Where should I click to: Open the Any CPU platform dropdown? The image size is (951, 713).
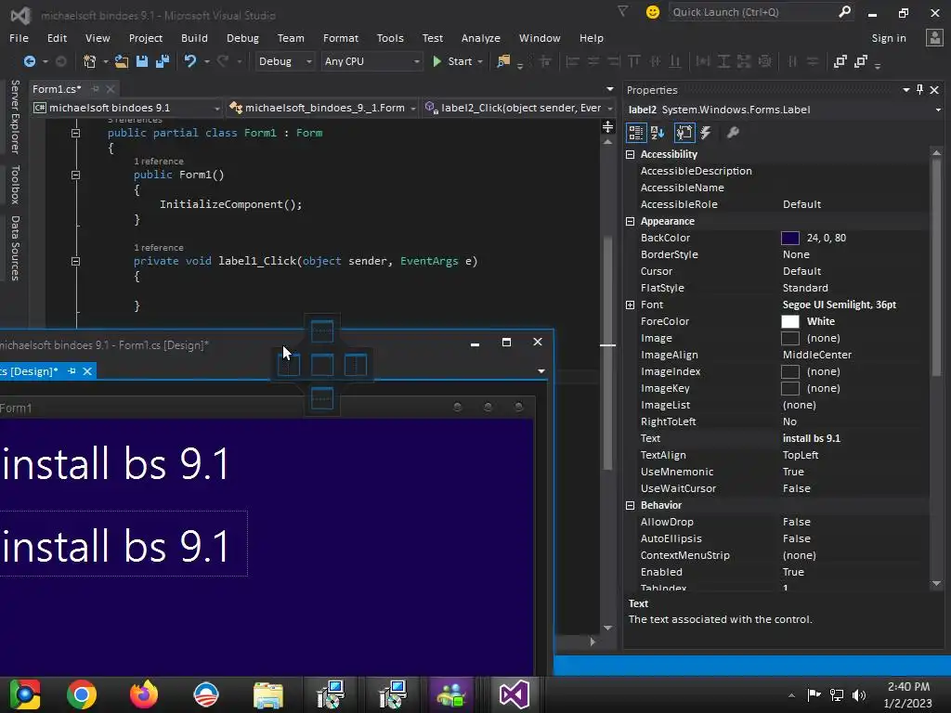(371, 61)
